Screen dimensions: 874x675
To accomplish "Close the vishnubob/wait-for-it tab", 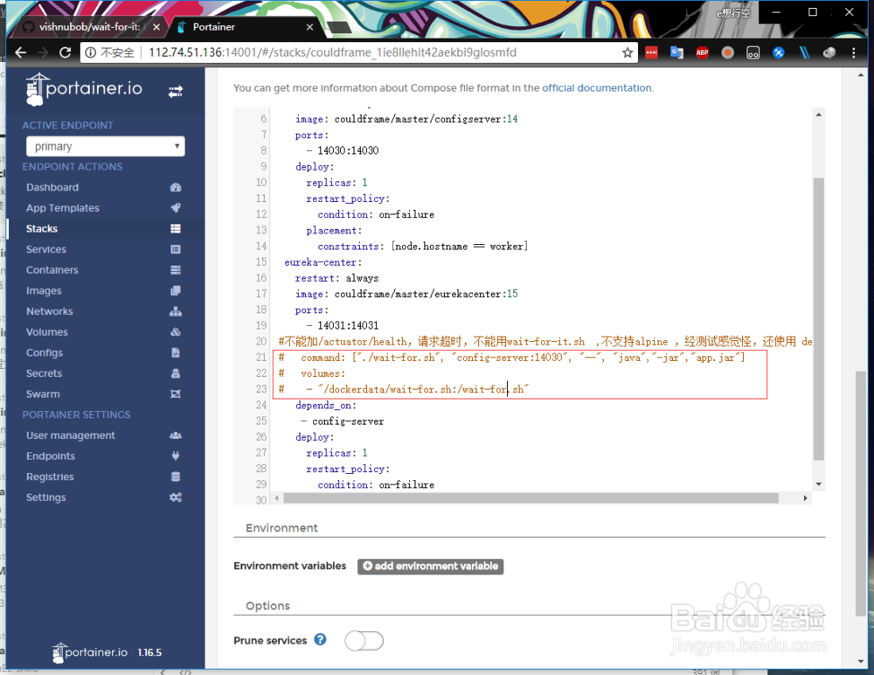I will pyautogui.click(x=156, y=27).
